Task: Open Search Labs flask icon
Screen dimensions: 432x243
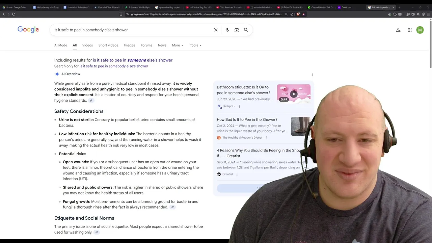Action: [398, 30]
